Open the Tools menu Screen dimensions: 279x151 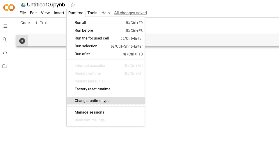[x=92, y=13]
